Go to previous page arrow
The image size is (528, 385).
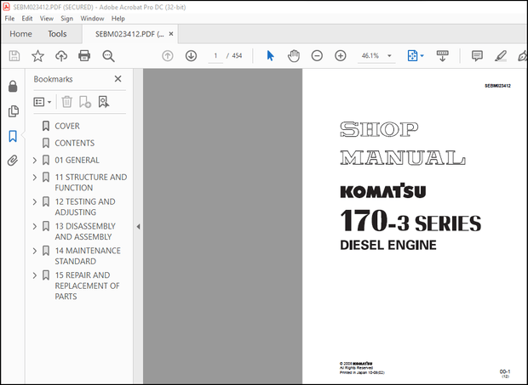[x=168, y=56]
